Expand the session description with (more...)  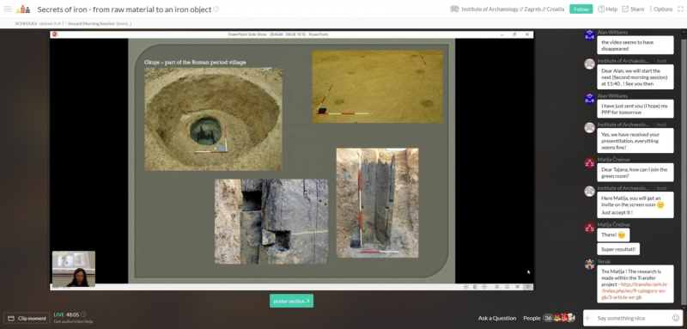[124, 23]
